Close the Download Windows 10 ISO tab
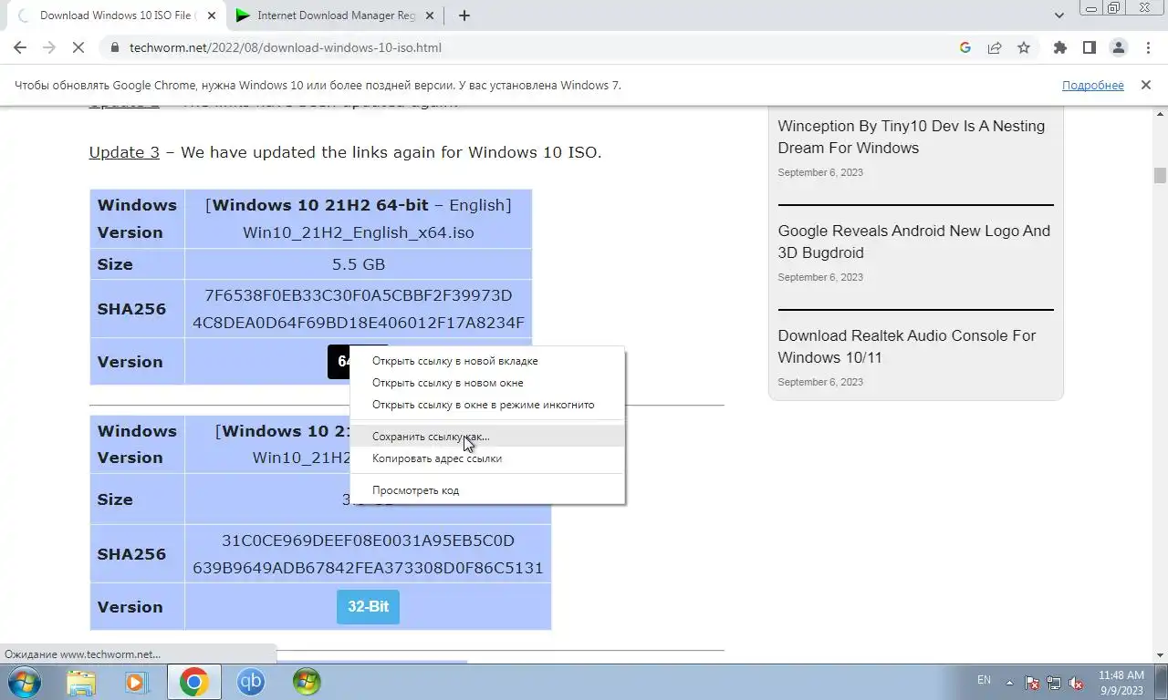This screenshot has width=1168, height=700. point(212,15)
